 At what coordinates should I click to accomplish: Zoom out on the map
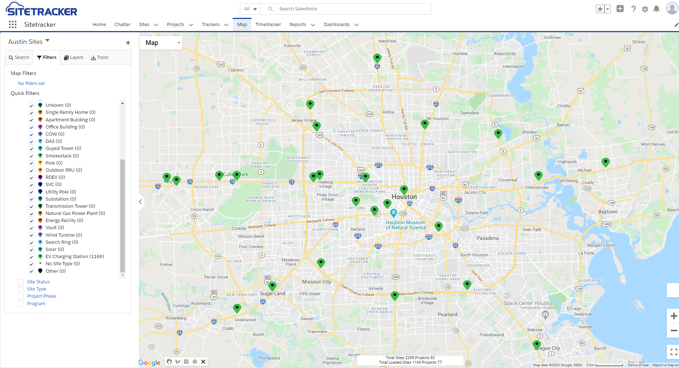pyautogui.click(x=674, y=331)
